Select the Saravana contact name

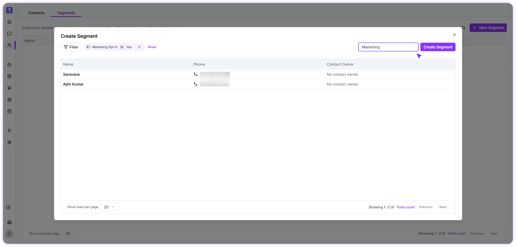[71, 74]
